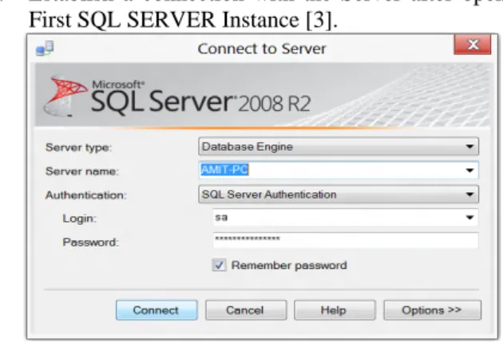Click the server connection icon in title bar
The width and height of the screenshot is (503, 343).
tap(45, 49)
